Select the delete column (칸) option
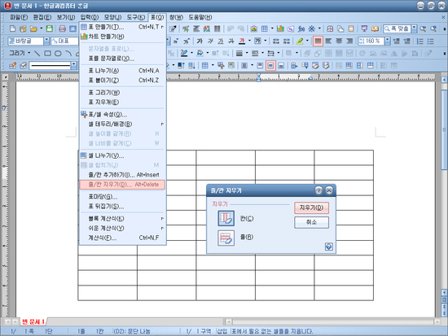 tap(226, 218)
